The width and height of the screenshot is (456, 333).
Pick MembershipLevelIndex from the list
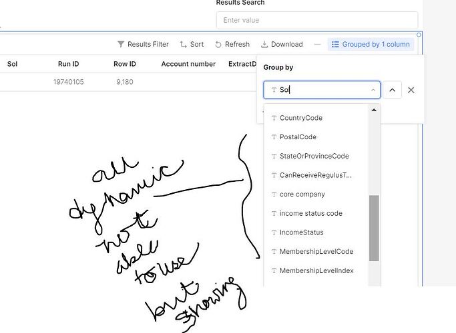[x=316, y=270]
